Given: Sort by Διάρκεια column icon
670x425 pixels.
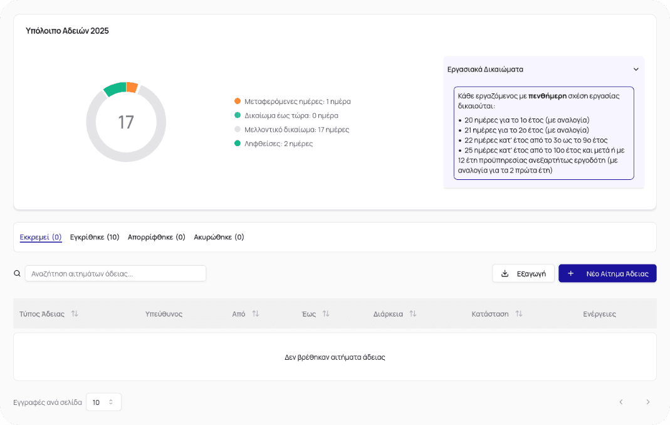Looking at the screenshot, I should pyautogui.click(x=412, y=313).
